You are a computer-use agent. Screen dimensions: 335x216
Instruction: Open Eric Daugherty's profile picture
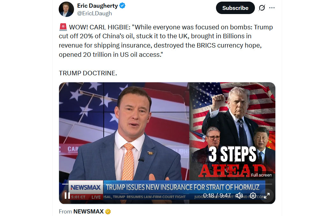pyautogui.click(x=66, y=9)
